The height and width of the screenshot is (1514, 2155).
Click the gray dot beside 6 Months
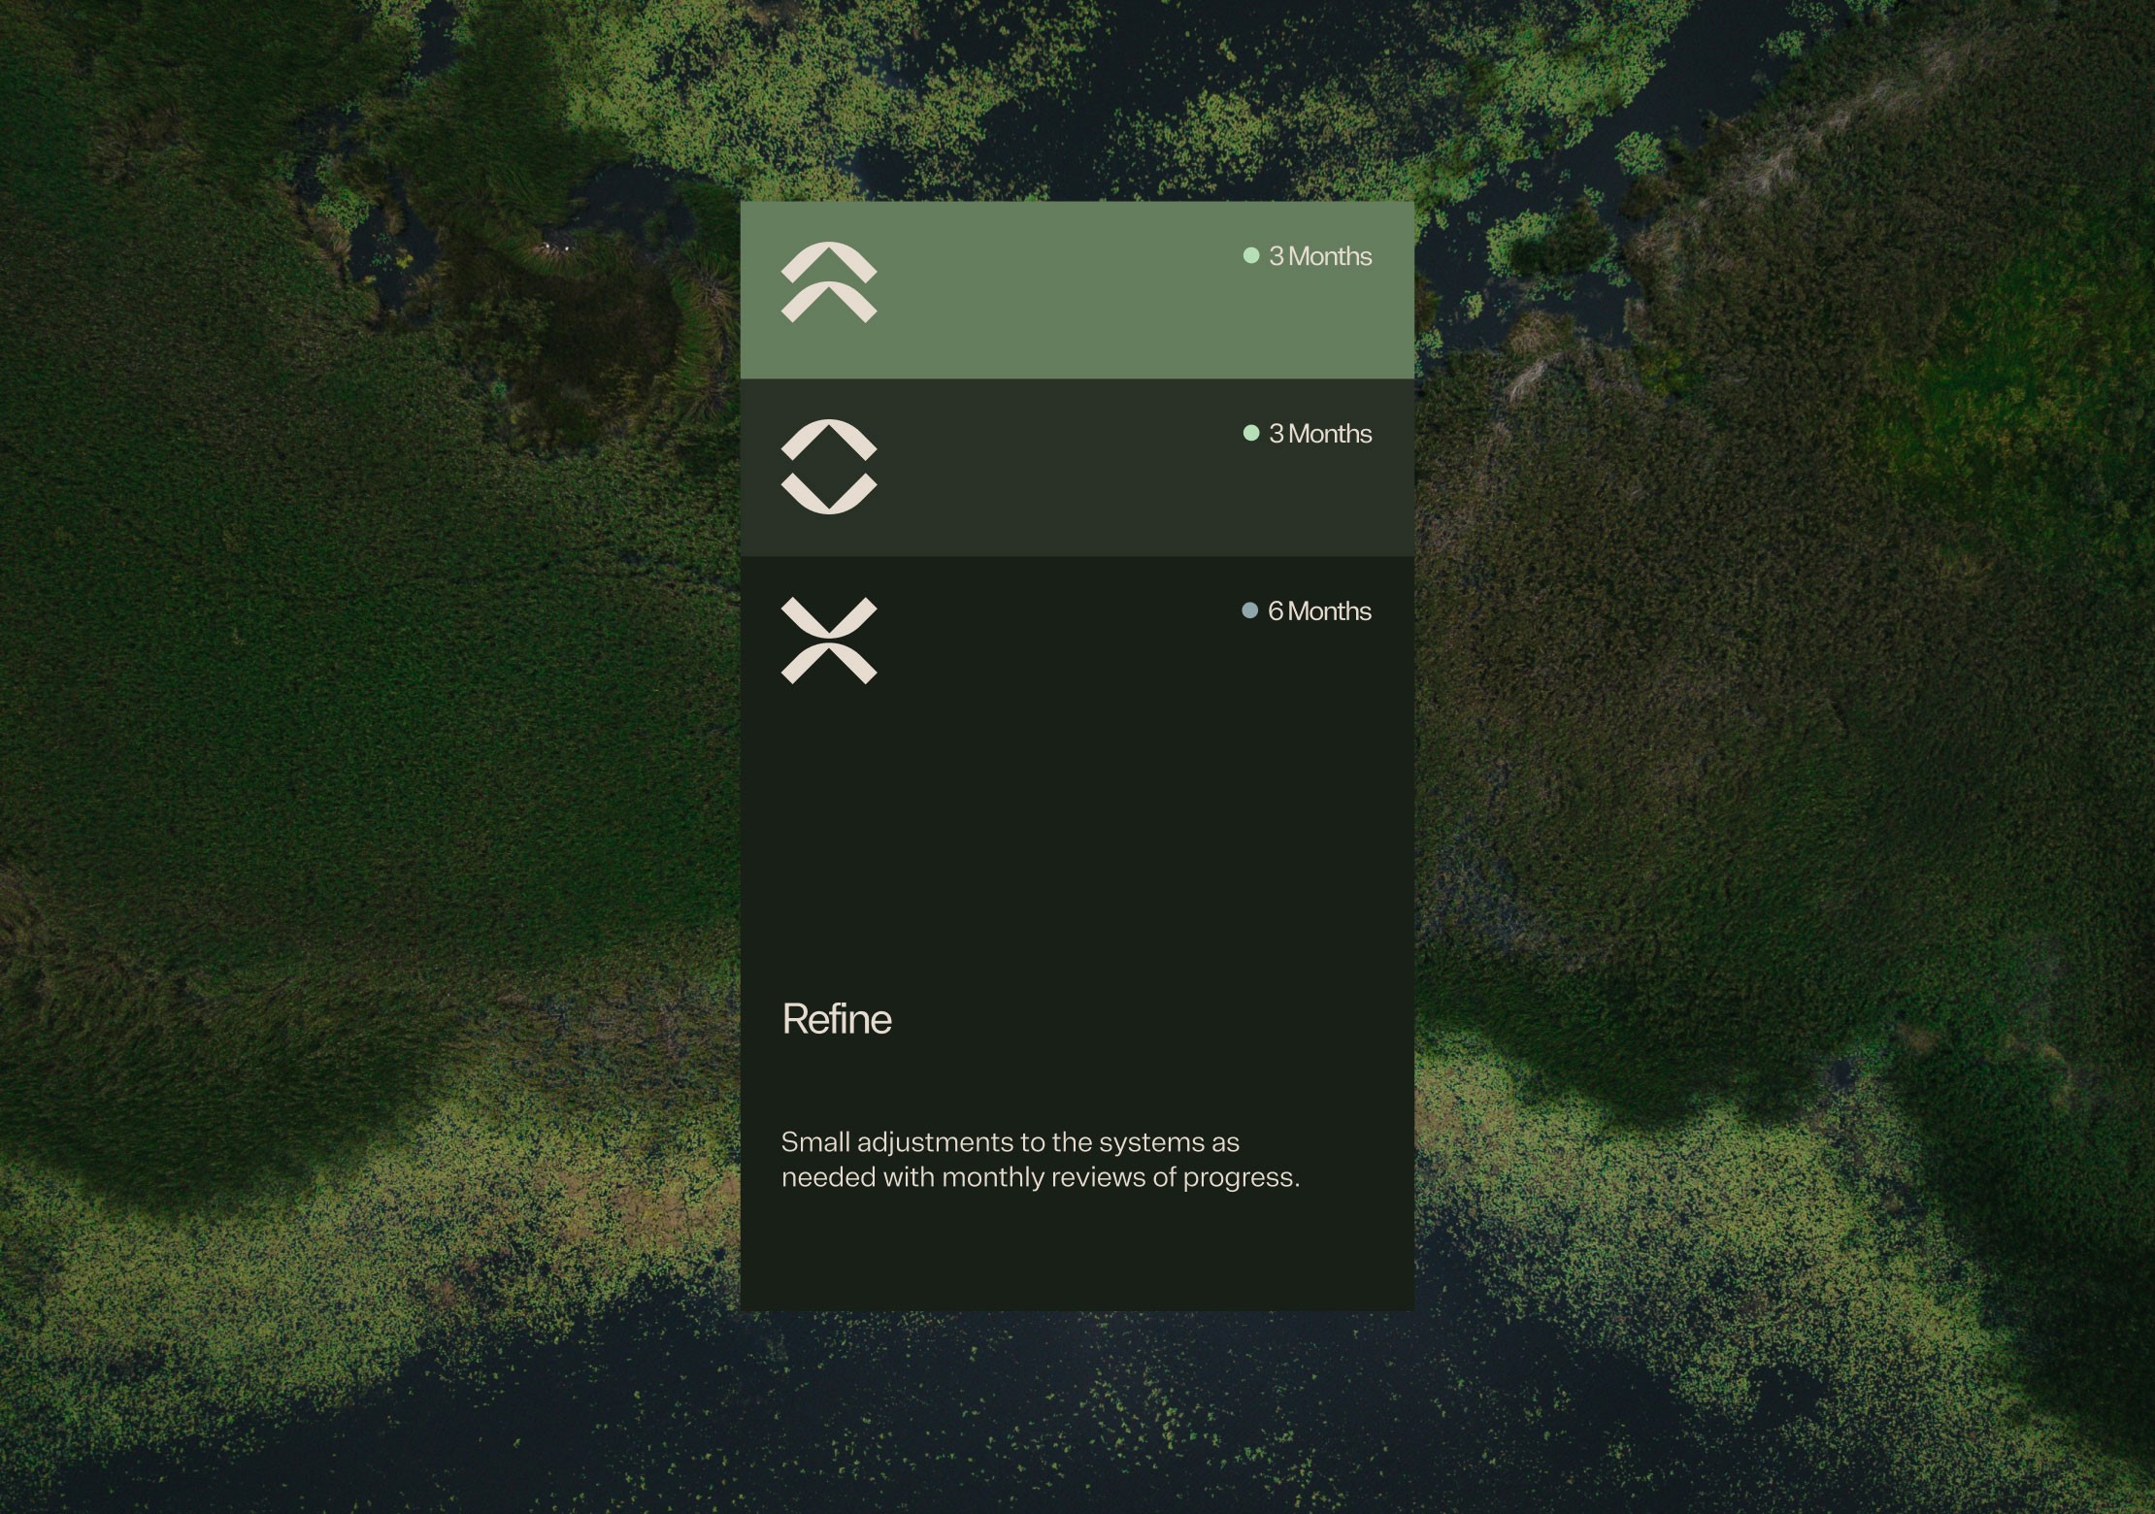[x=1250, y=610]
